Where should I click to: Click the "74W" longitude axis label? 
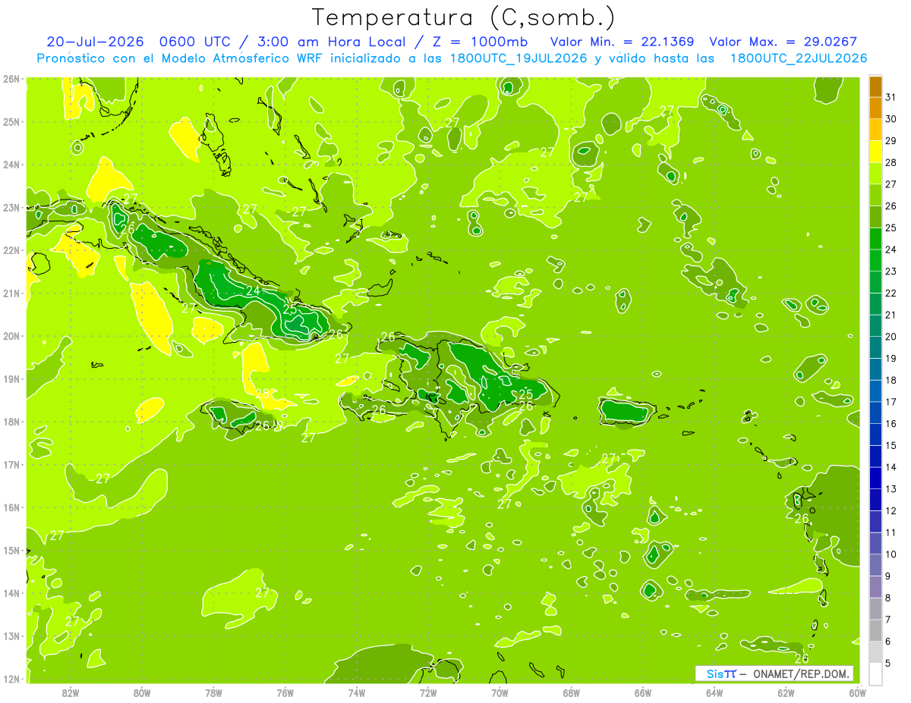(356, 692)
